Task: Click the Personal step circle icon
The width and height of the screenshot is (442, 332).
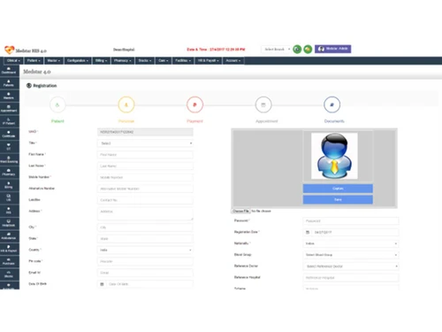Action: 126,104
